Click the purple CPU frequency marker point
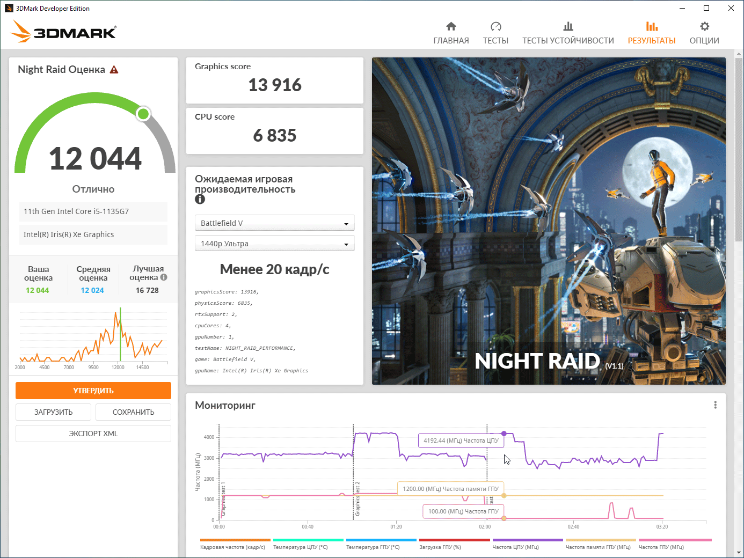Viewport: 744px width, 558px height. coord(504,434)
